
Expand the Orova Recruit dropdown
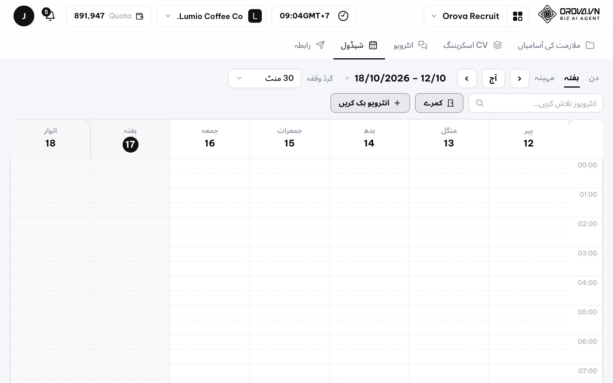click(466, 16)
